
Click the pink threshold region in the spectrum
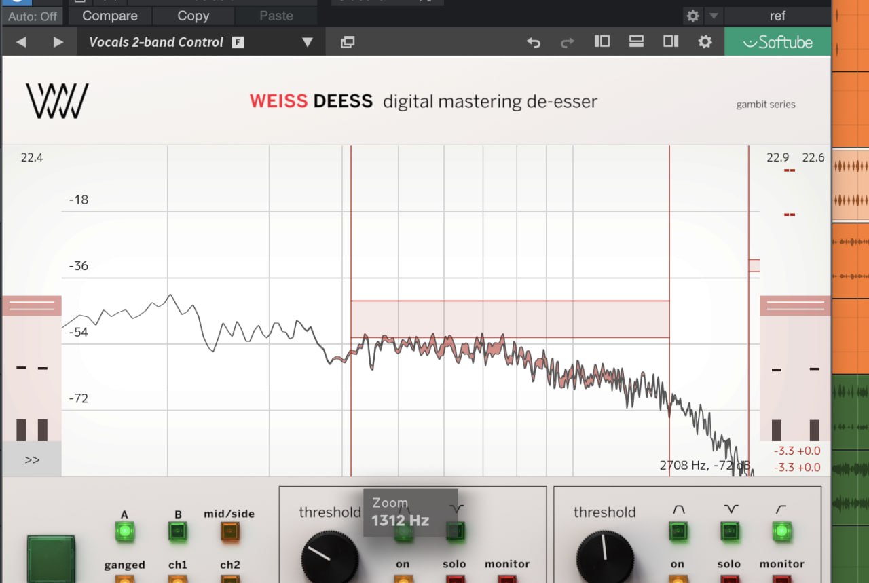click(510, 319)
